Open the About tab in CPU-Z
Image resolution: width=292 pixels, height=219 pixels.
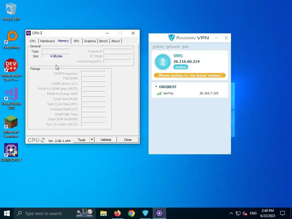(x=115, y=41)
